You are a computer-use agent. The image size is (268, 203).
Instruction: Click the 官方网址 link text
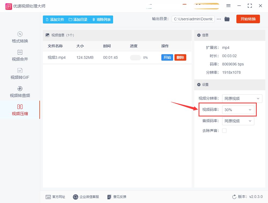(59, 197)
